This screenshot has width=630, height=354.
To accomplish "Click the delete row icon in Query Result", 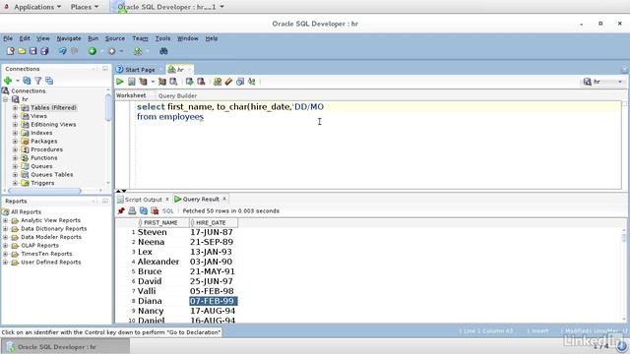I will [155, 210].
